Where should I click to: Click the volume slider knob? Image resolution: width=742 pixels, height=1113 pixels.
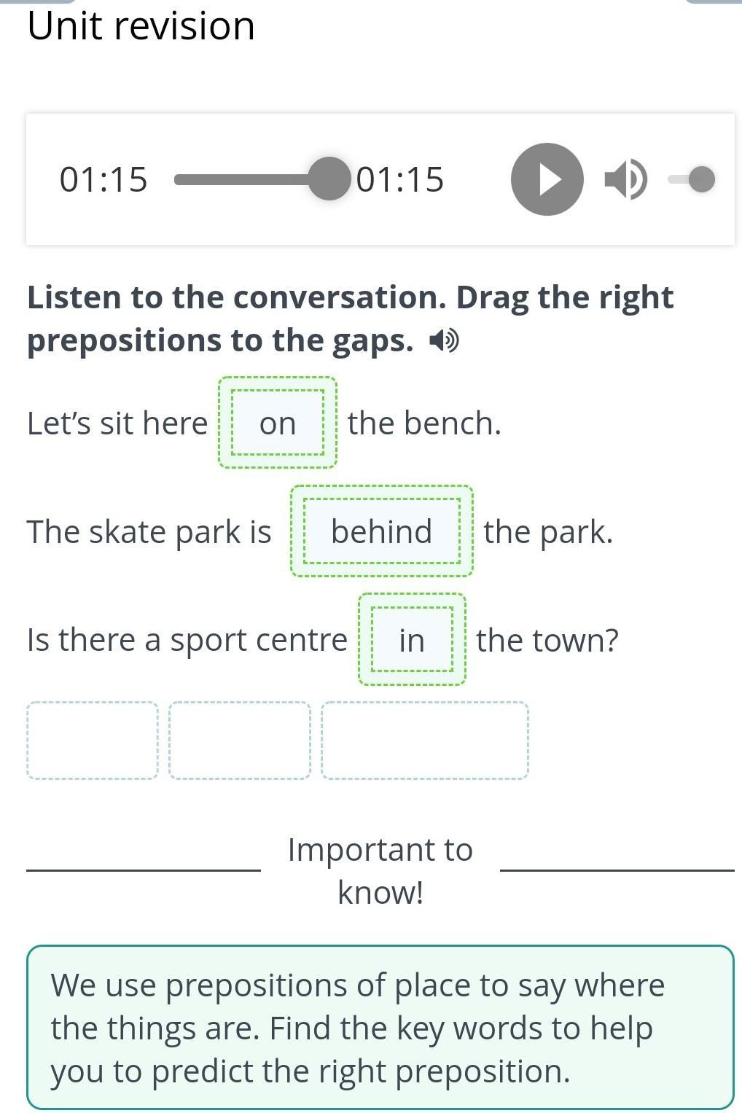pyautogui.click(x=701, y=179)
